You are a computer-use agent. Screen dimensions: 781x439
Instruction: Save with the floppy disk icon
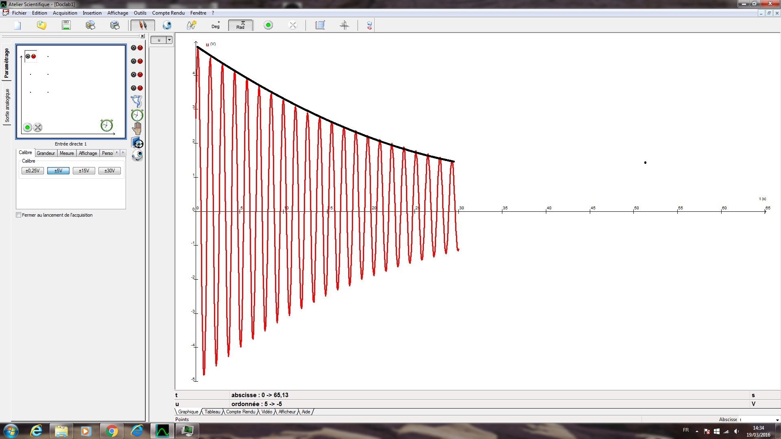click(66, 25)
